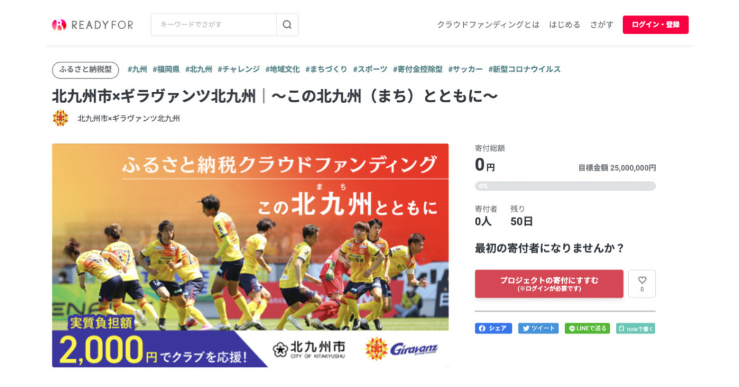
Task: Click the ログイン・登録 button
Action: pos(655,25)
